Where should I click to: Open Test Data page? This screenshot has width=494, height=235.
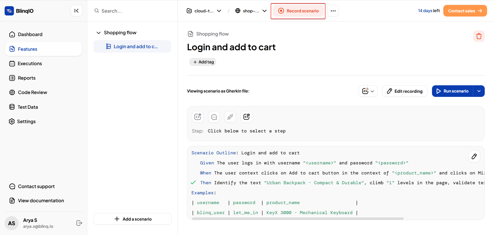(x=43, y=107)
